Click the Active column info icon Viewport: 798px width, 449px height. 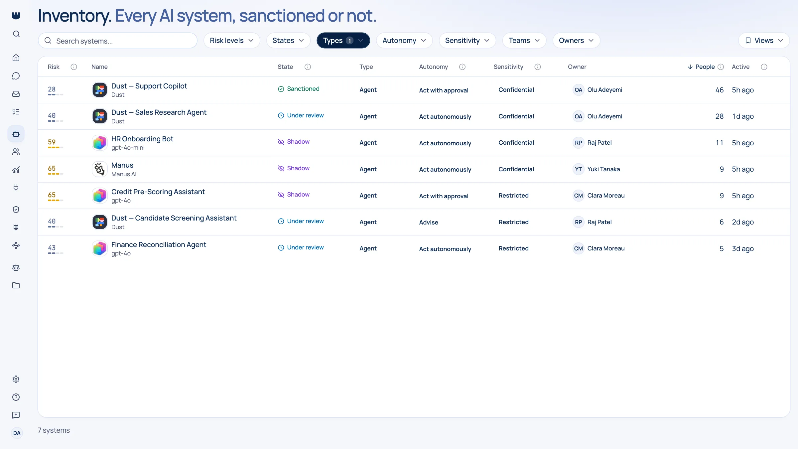[x=764, y=67]
